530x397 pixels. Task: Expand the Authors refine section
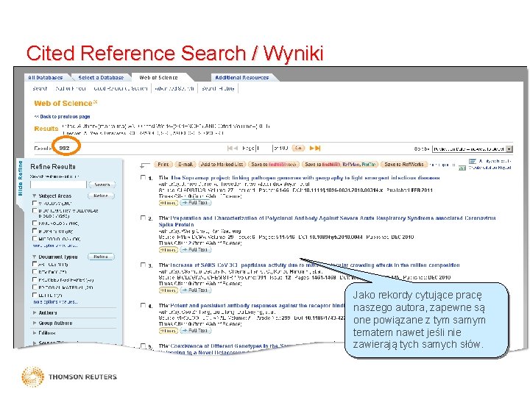pyautogui.click(x=35, y=313)
